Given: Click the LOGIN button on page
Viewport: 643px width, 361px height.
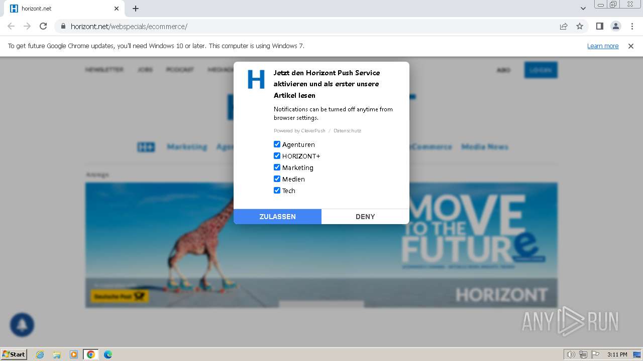Looking at the screenshot, I should click(541, 70).
